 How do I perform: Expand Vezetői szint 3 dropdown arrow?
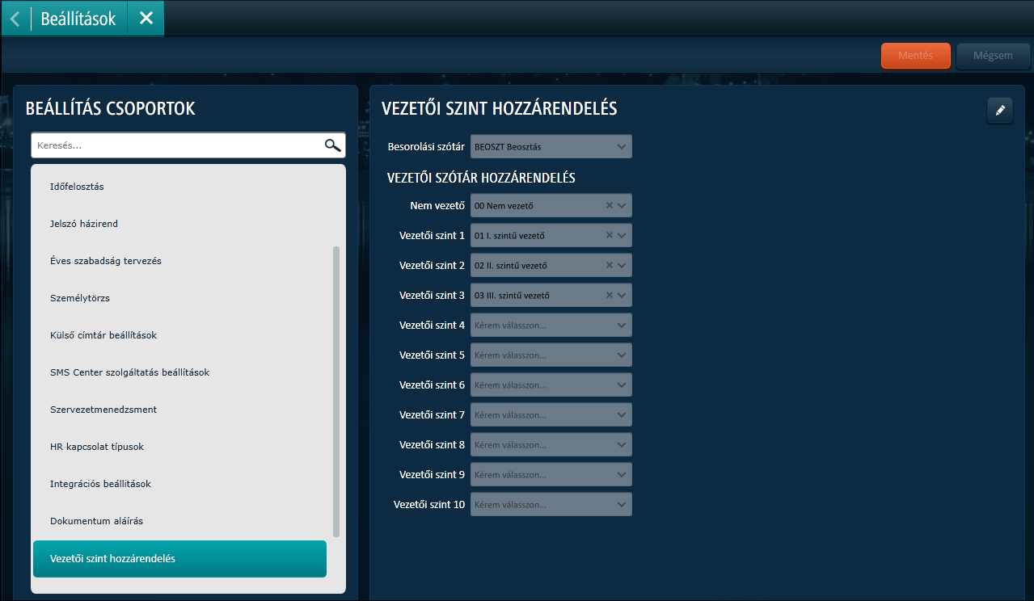tap(622, 295)
